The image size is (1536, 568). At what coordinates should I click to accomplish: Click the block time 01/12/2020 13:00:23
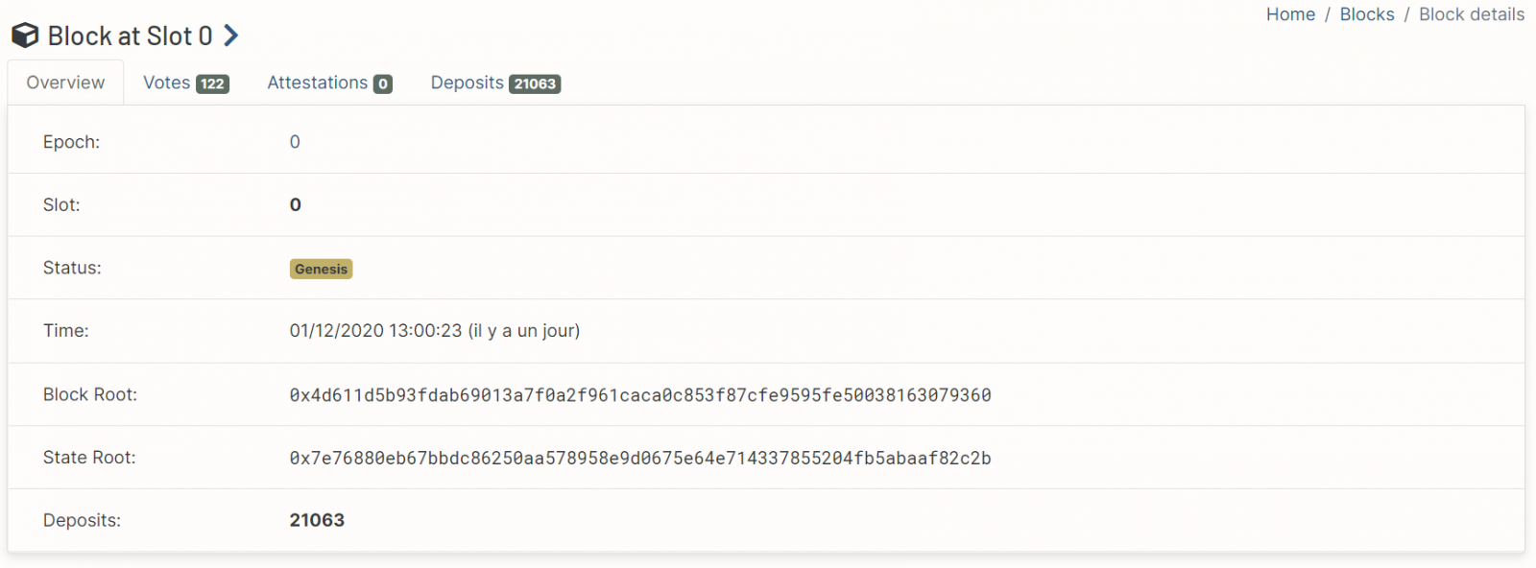coord(375,331)
